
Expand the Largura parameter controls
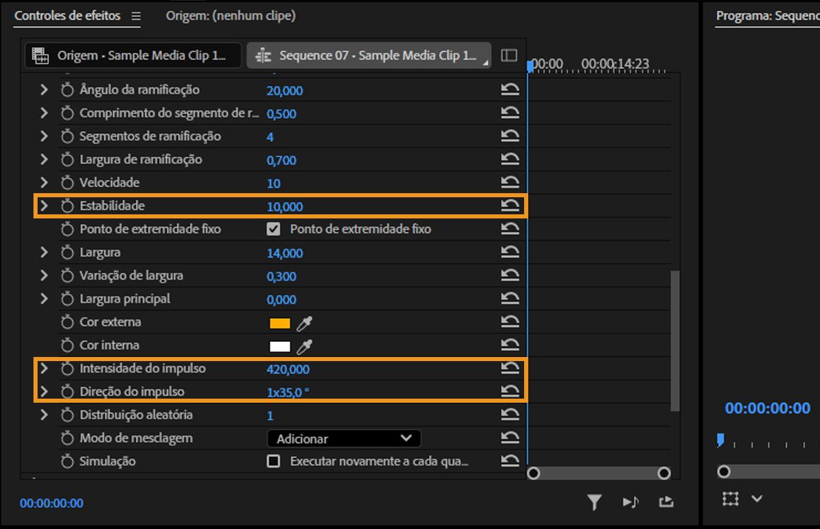44,253
